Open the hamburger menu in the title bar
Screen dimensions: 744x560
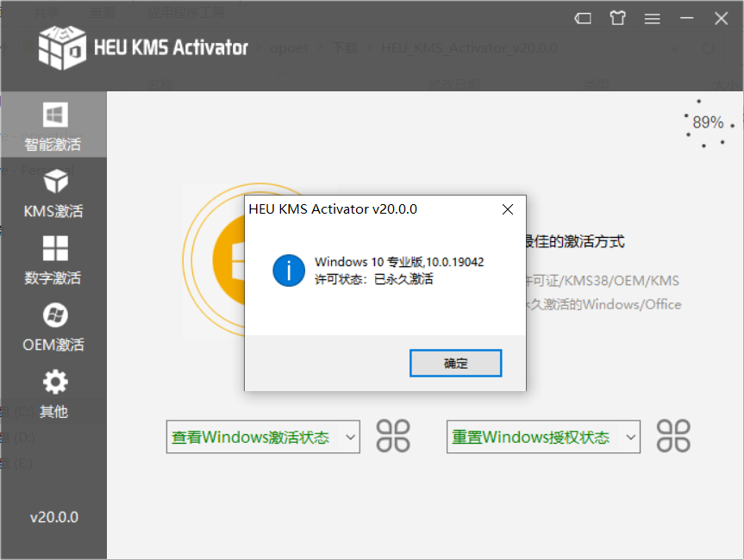pyautogui.click(x=652, y=18)
